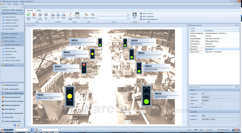Viewport: 242px width, 133px height.
Task: Open the Layout editor
Action: (x=70, y=15)
